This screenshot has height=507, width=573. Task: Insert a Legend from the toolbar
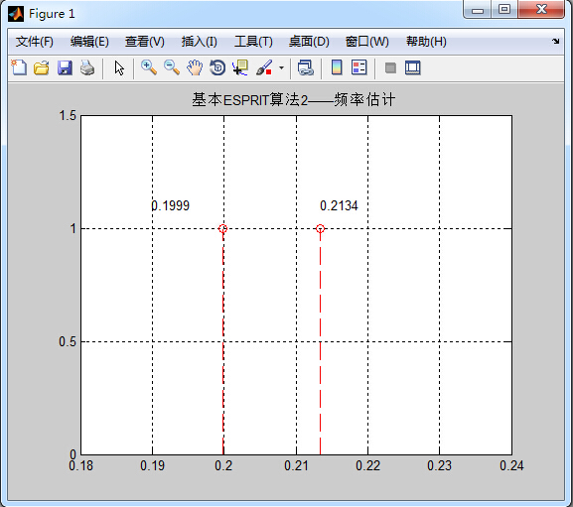[359, 67]
